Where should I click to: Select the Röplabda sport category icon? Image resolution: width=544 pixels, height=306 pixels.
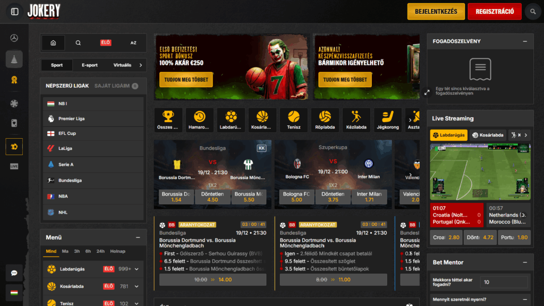(325, 120)
